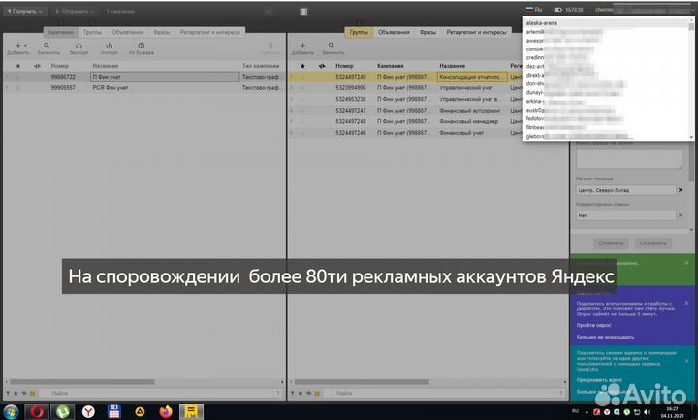Select Объявления tab in right pane
Screen dimensions: 698x420
click(x=394, y=33)
